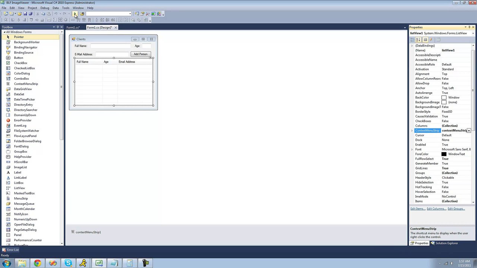Viewport: 477px width, 268px height.
Task: Open the calculator from the taskbar
Action: pos(130,263)
